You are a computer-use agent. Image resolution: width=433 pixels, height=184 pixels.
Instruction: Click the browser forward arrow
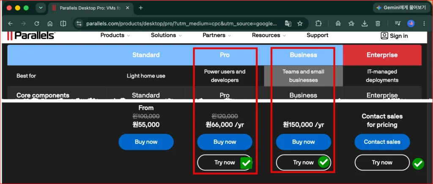pyautogui.click(x=24, y=24)
